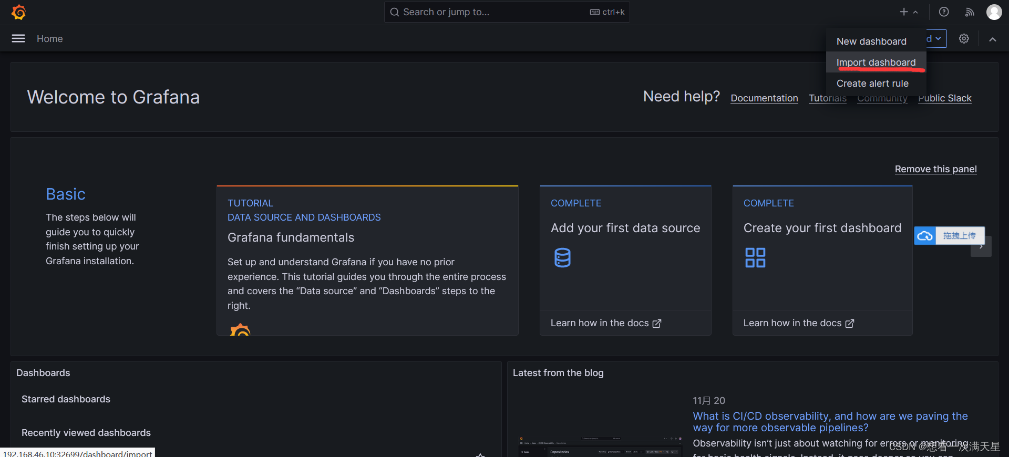Open the news RSS feed icon
Image resolution: width=1009 pixels, height=457 pixels.
(x=970, y=12)
